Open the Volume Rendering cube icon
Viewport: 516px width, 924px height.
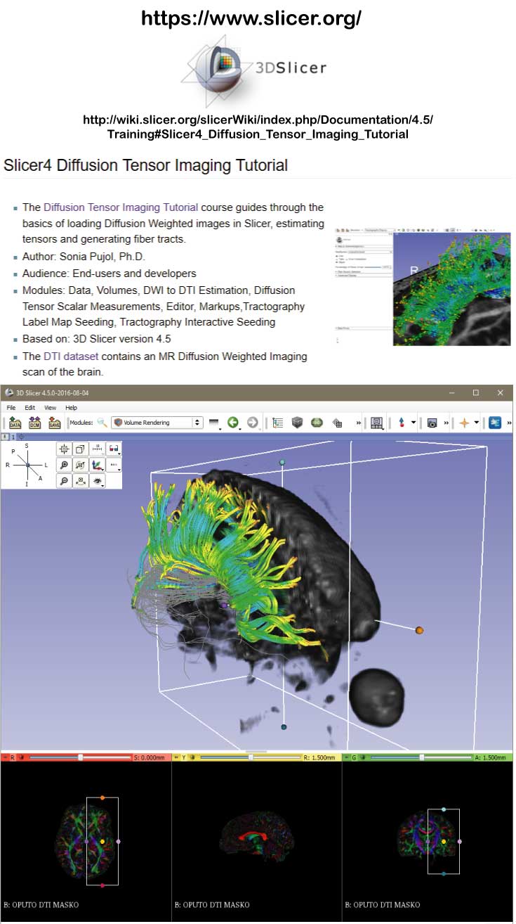point(297,423)
